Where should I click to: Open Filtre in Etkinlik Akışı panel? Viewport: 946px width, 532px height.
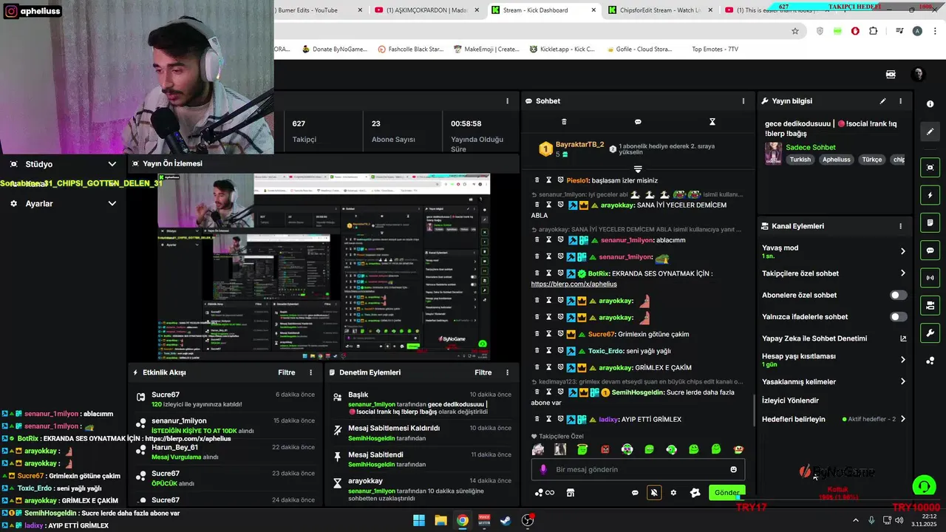pyautogui.click(x=287, y=372)
